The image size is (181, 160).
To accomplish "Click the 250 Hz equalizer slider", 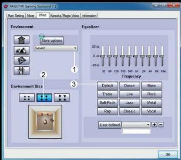I will 123,56.
